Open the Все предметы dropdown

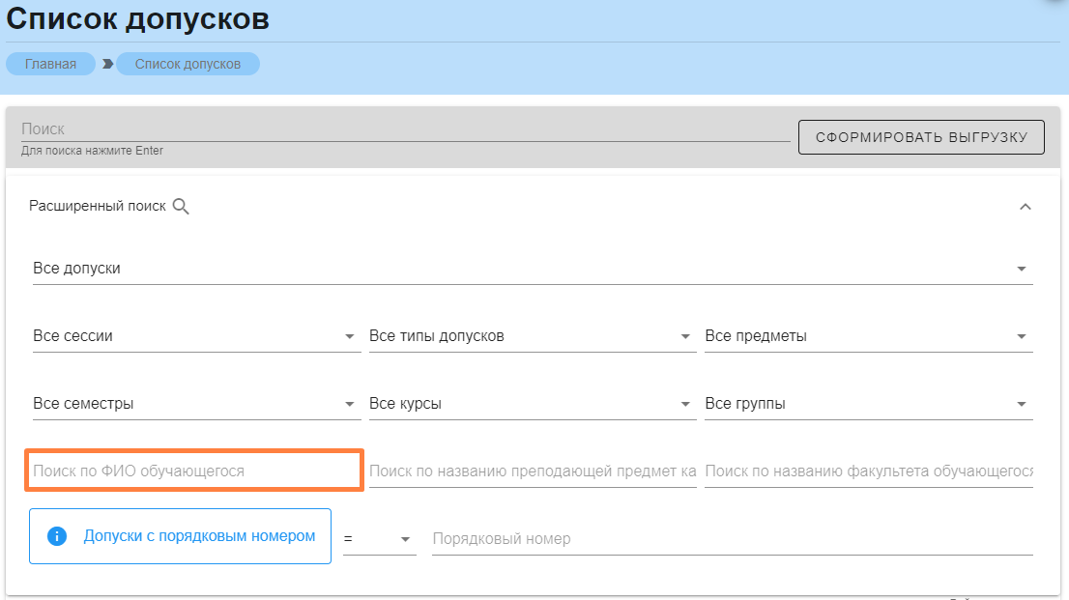tap(867, 336)
